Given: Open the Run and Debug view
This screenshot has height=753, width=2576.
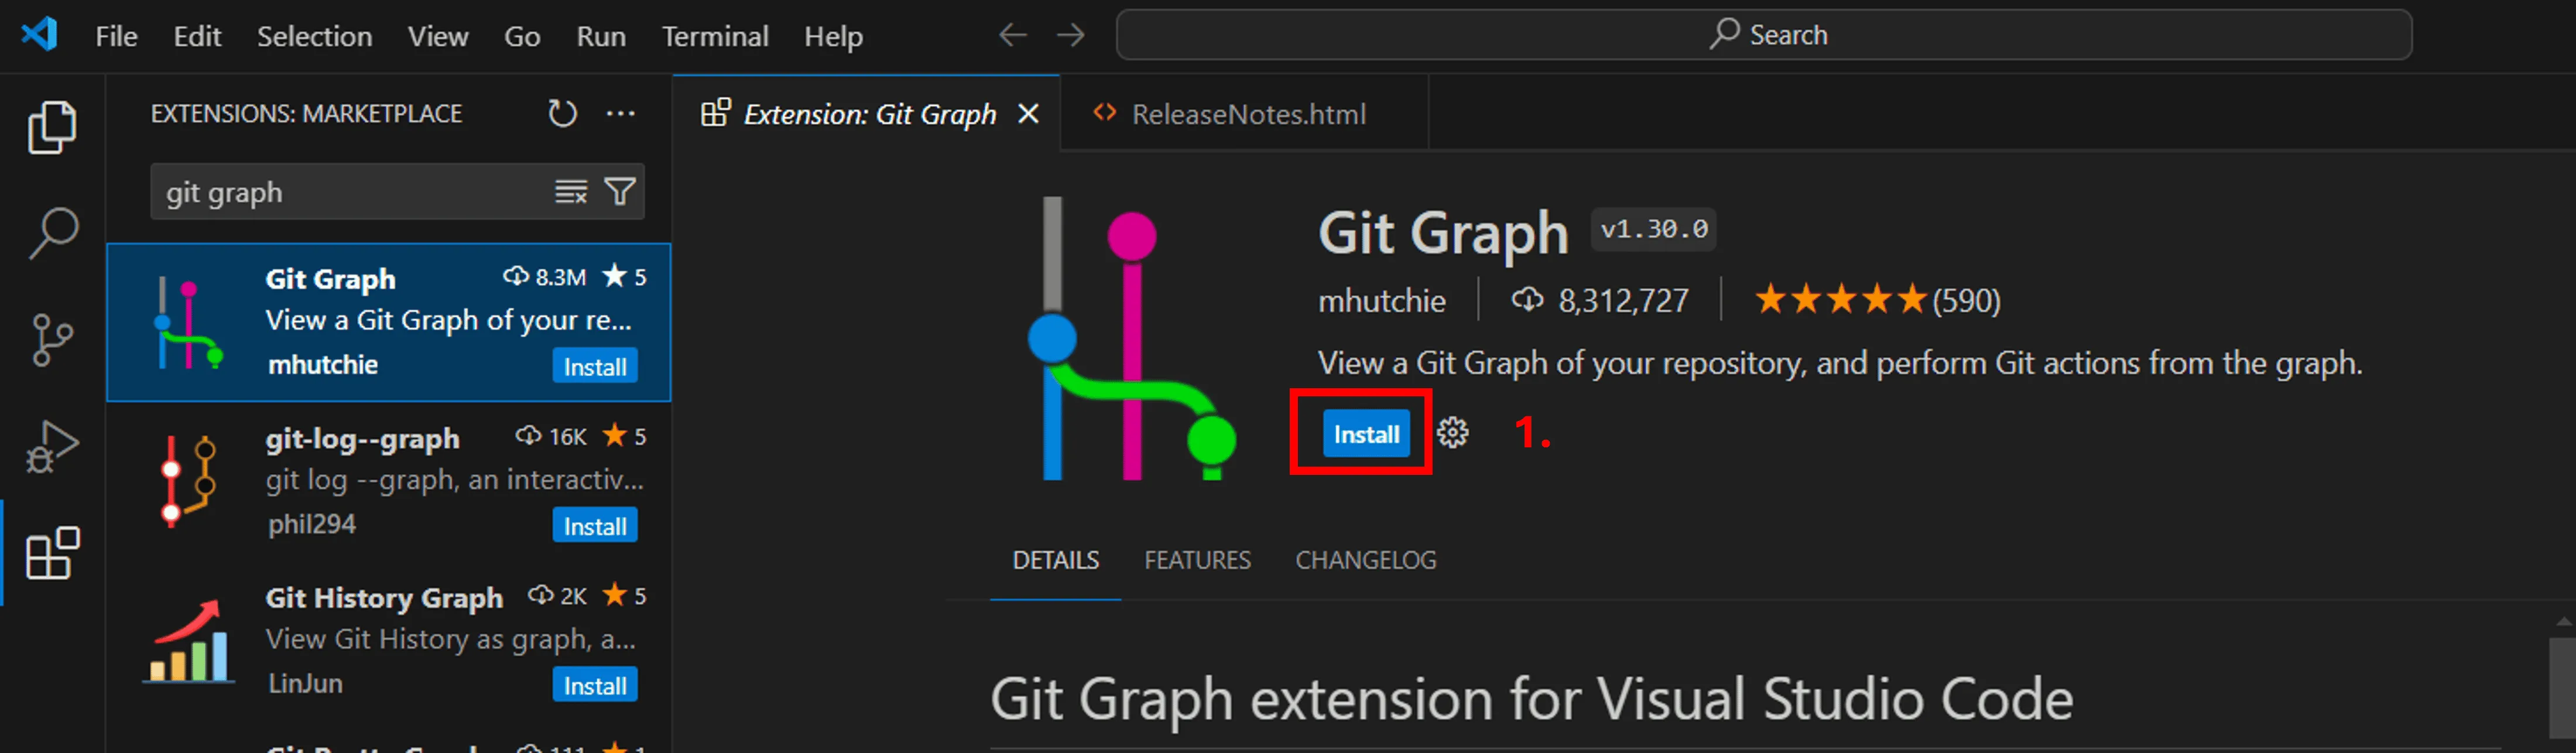Looking at the screenshot, I should click(52, 447).
